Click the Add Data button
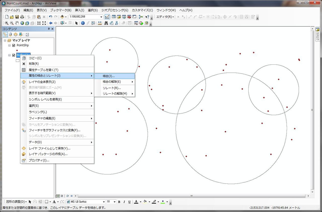322x212 pixels. coord(62,17)
